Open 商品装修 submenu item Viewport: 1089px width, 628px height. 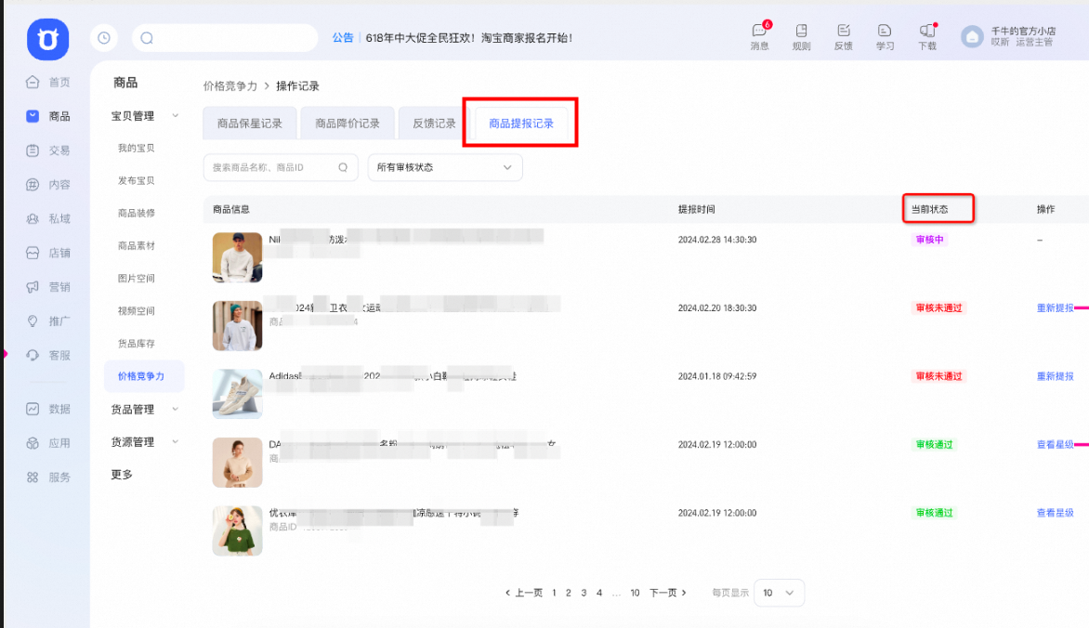(136, 214)
